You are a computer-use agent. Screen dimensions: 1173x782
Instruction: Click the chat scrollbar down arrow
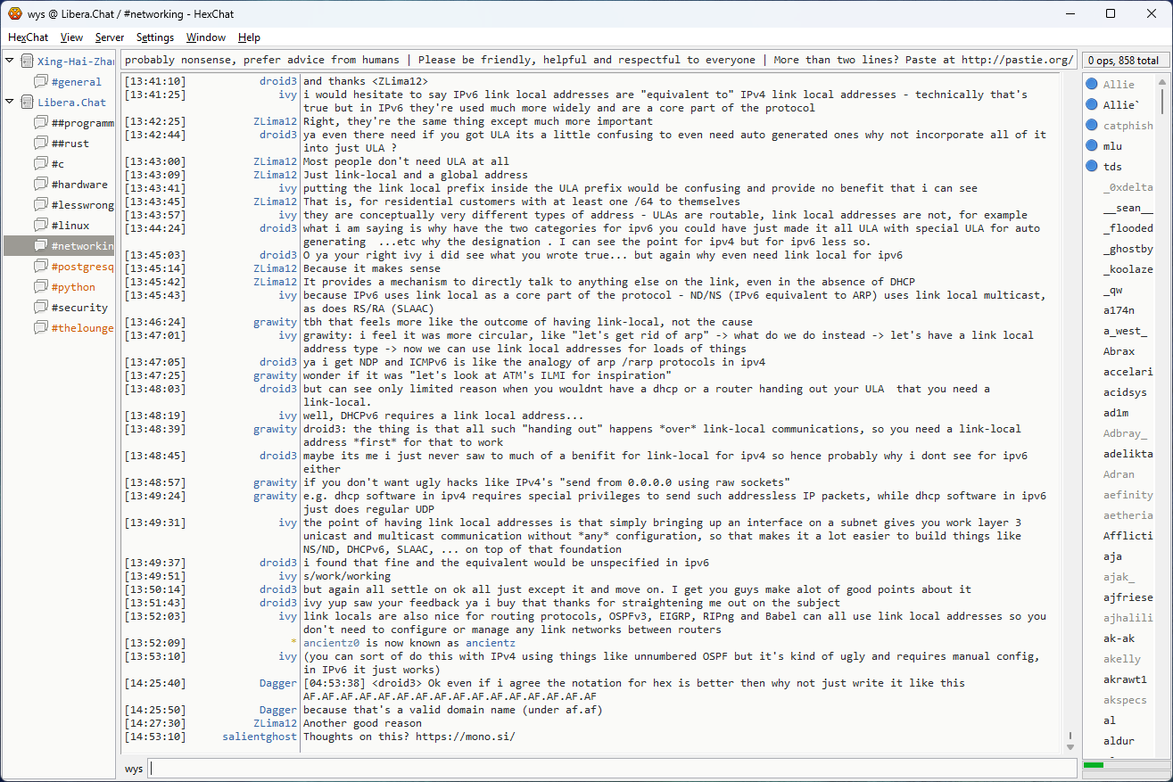pyautogui.click(x=1070, y=746)
